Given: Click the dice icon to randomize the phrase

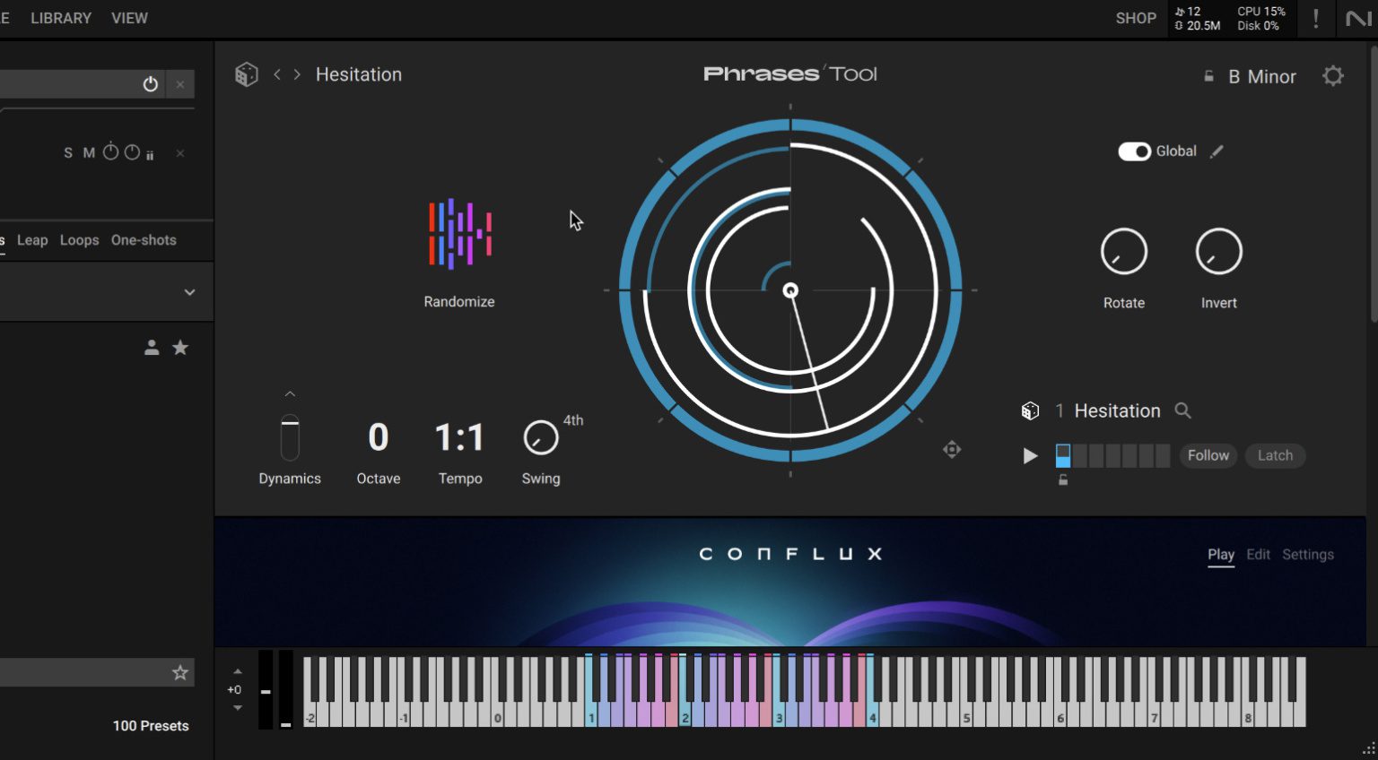Looking at the screenshot, I should [x=1029, y=410].
